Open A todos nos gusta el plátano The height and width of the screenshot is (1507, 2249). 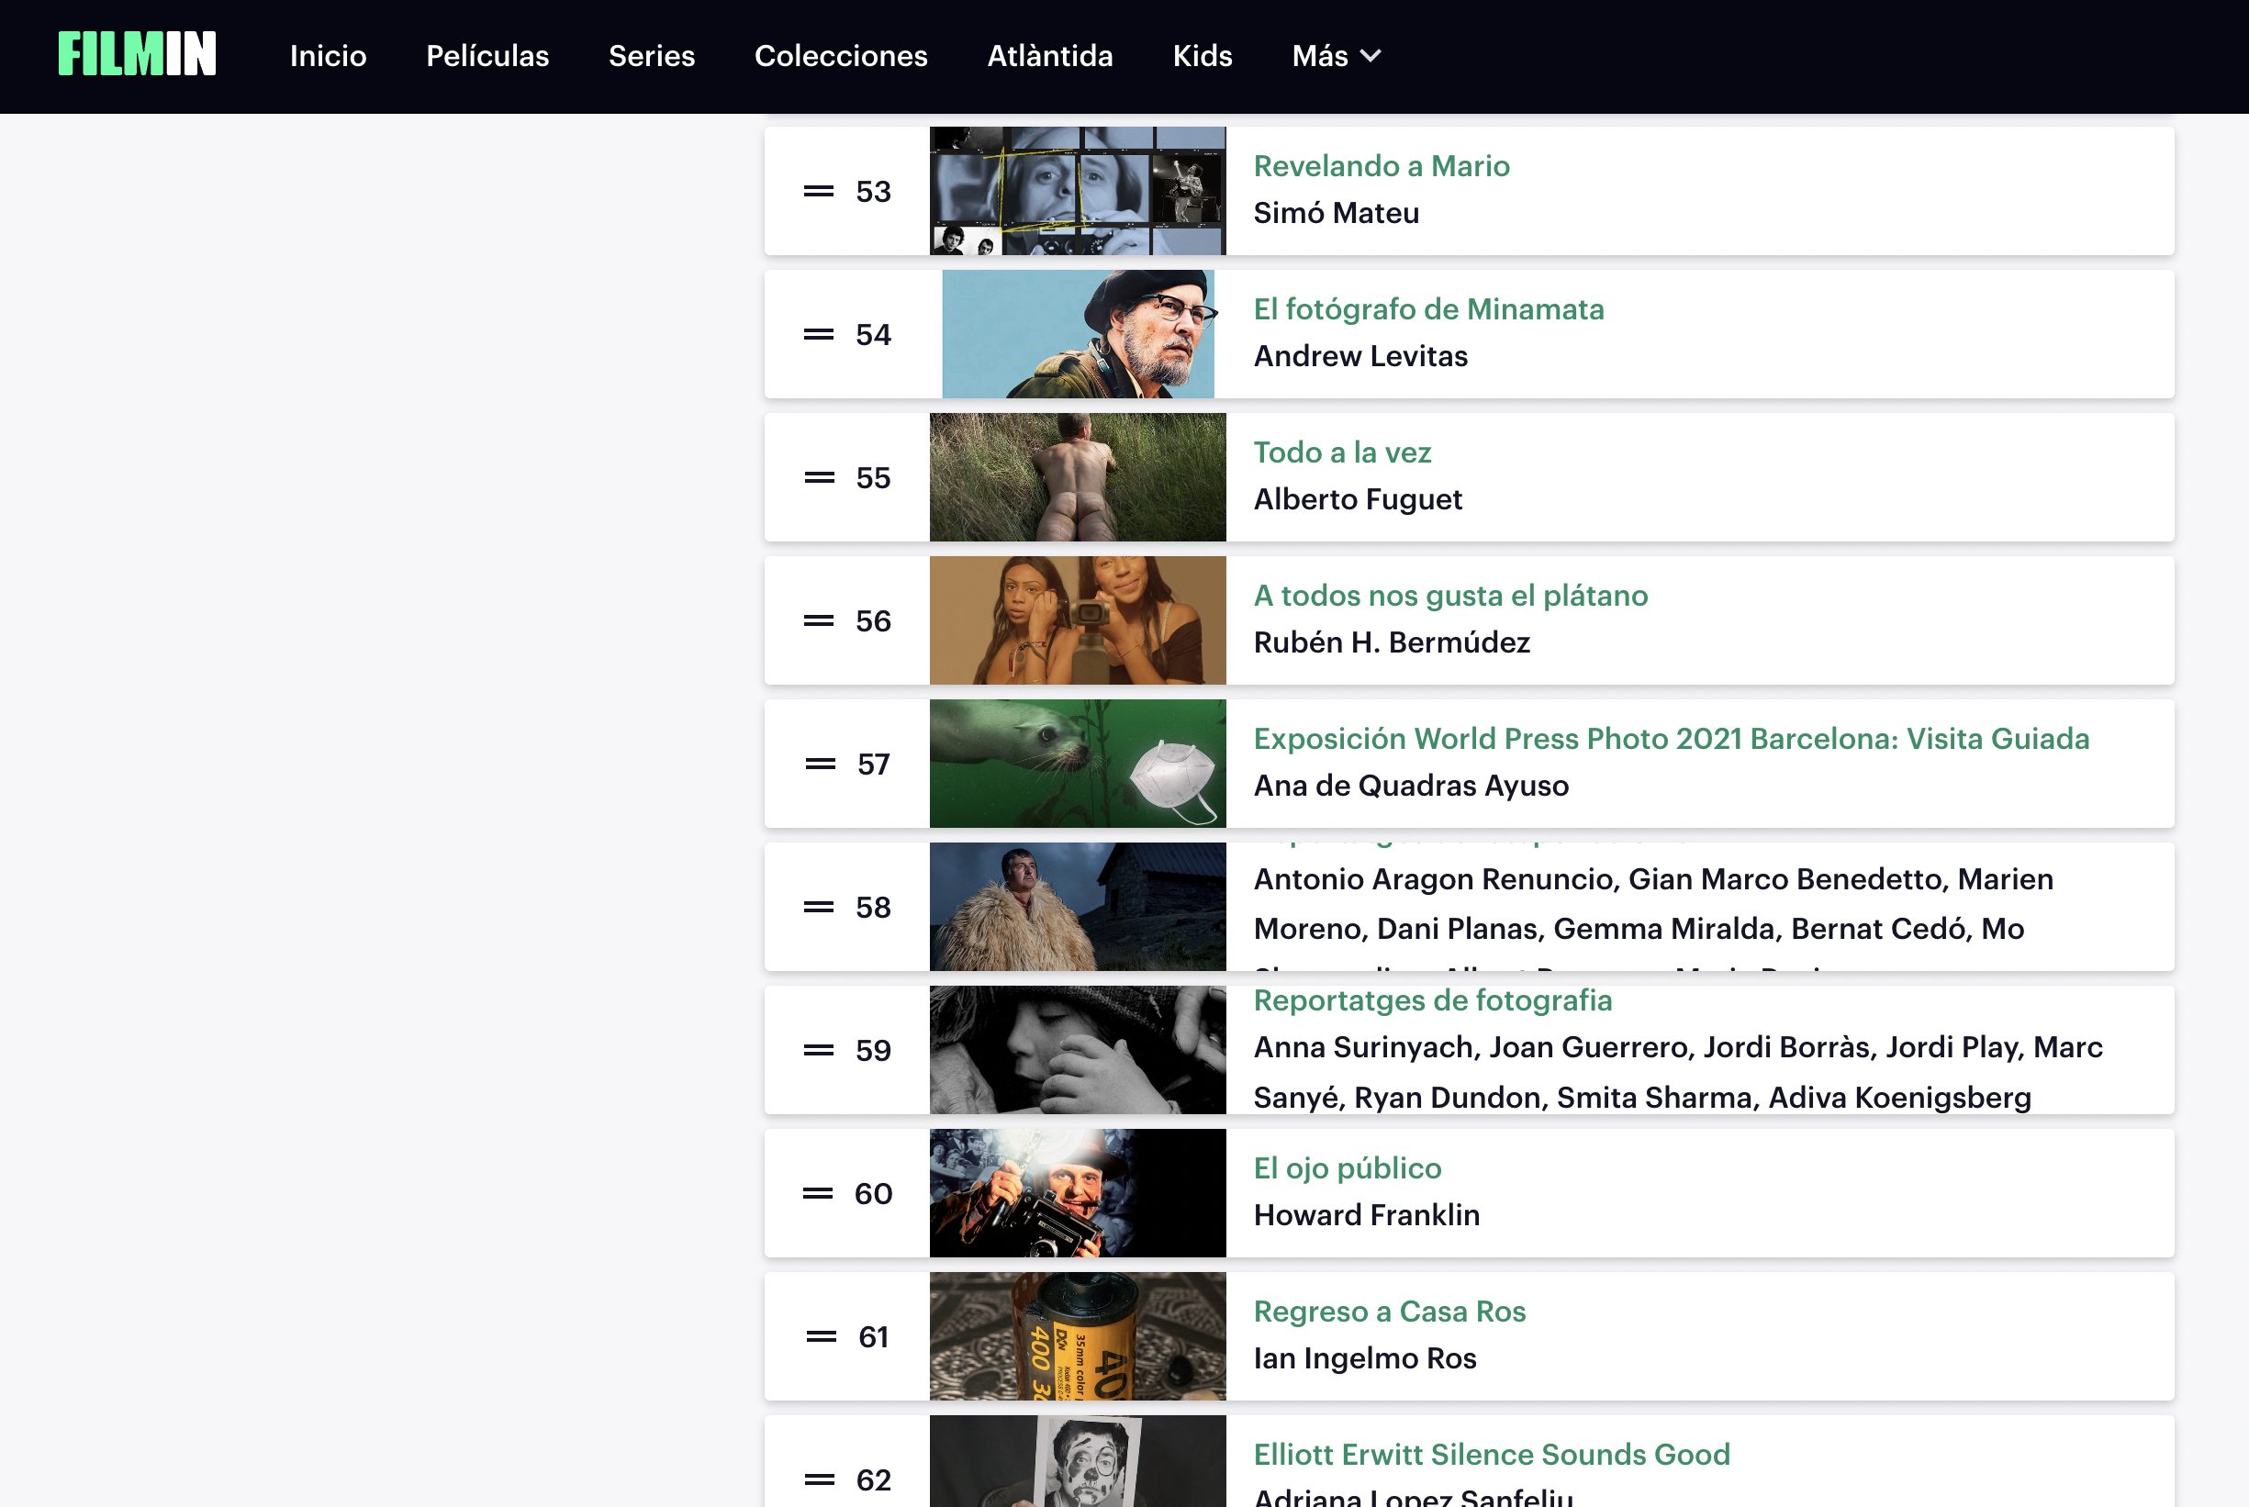click(1449, 596)
